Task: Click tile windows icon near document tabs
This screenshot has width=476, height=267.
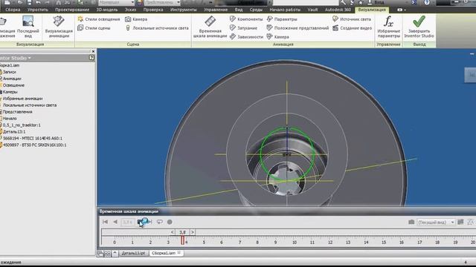Action: click(x=107, y=254)
